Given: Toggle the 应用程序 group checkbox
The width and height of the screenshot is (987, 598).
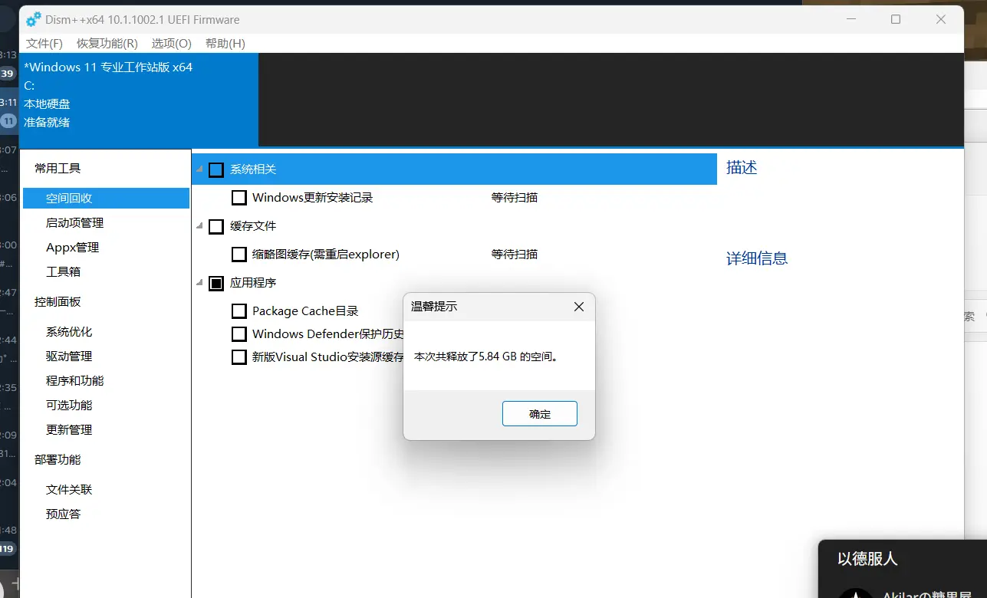Looking at the screenshot, I should (x=216, y=283).
